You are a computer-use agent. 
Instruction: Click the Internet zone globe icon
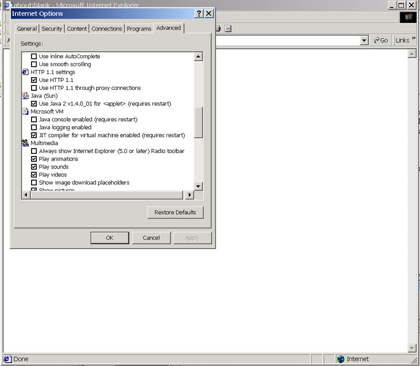click(341, 359)
